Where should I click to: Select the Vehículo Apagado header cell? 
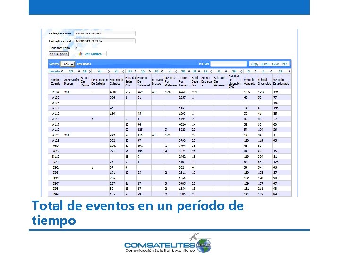click(x=250, y=82)
